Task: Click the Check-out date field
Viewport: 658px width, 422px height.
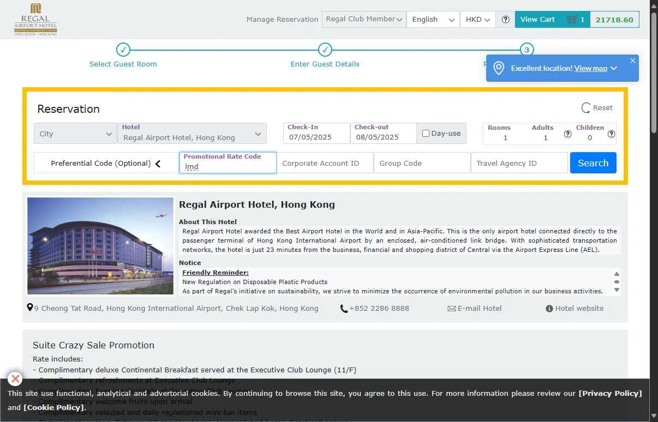Action: [383, 134]
